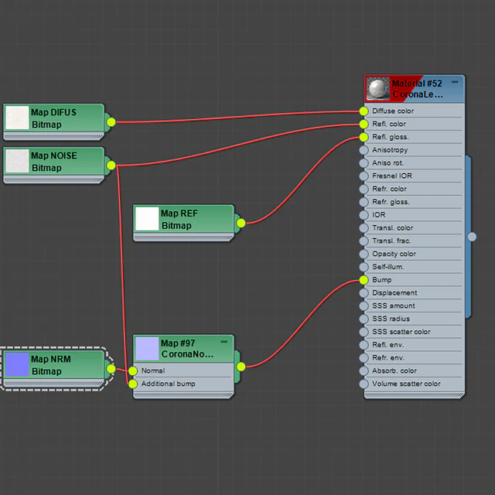Select the Displacement slot row
Viewport: 495px width, 495px height.
tap(414, 293)
